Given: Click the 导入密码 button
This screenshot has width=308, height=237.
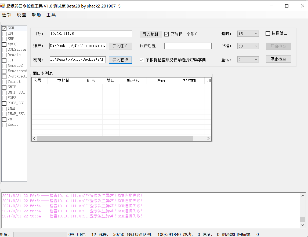Looking at the screenshot, I should pyautogui.click(x=120, y=60).
